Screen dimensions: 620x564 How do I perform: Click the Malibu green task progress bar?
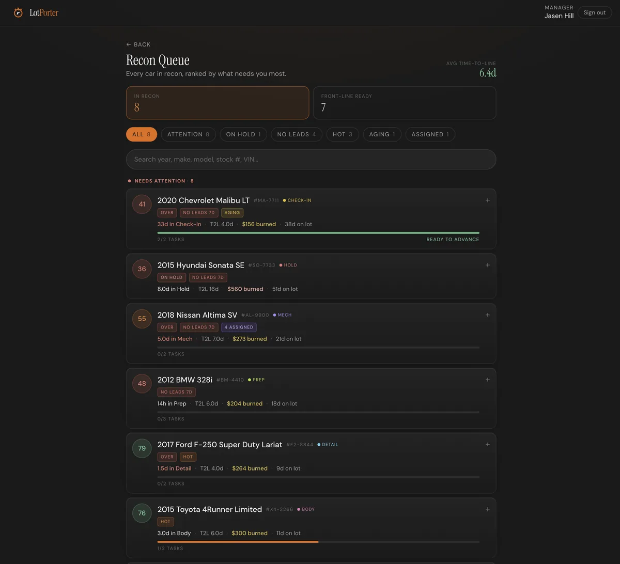(x=318, y=233)
